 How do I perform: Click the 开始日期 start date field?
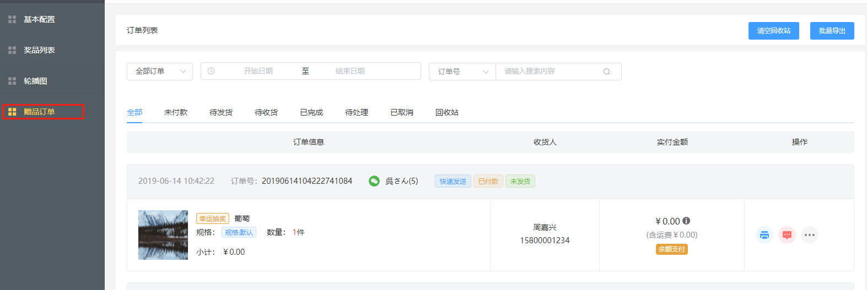coord(259,71)
